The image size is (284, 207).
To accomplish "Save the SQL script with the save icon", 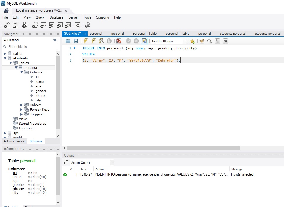I will pos(76,41).
